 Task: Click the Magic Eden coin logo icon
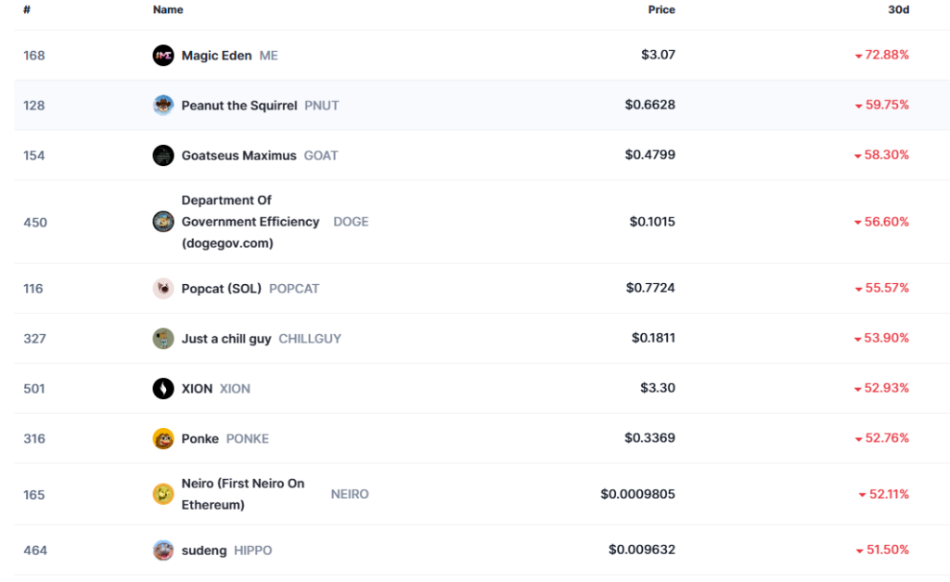point(163,56)
